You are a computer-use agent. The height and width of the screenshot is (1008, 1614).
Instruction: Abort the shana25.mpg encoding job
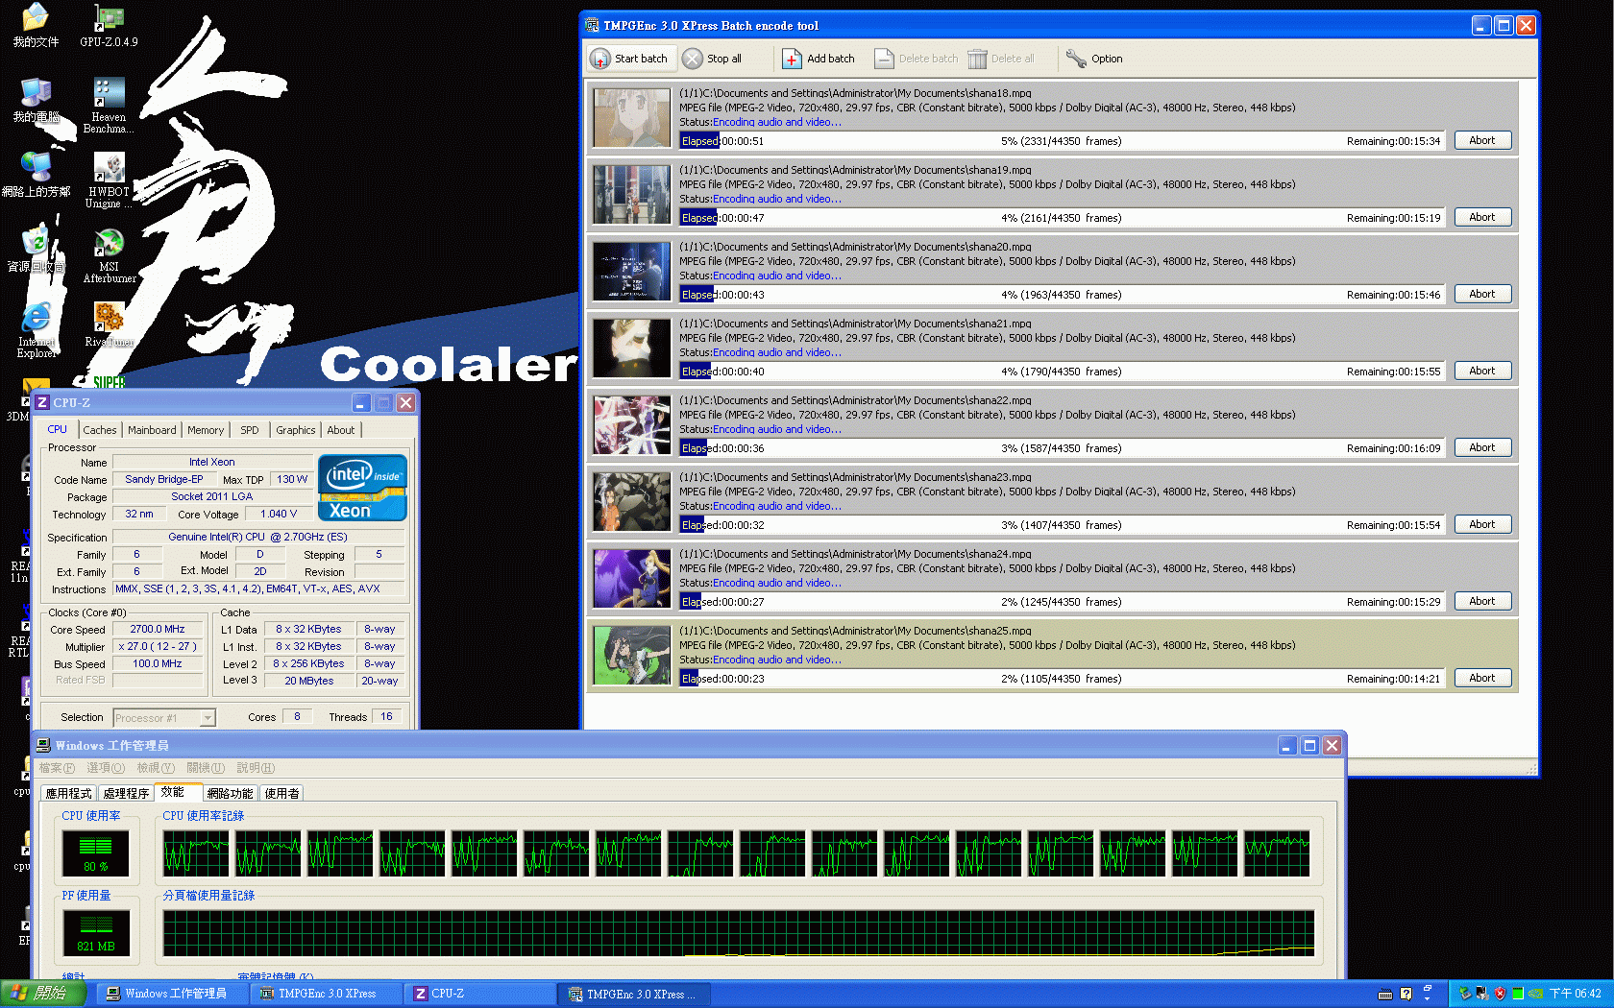(1481, 678)
